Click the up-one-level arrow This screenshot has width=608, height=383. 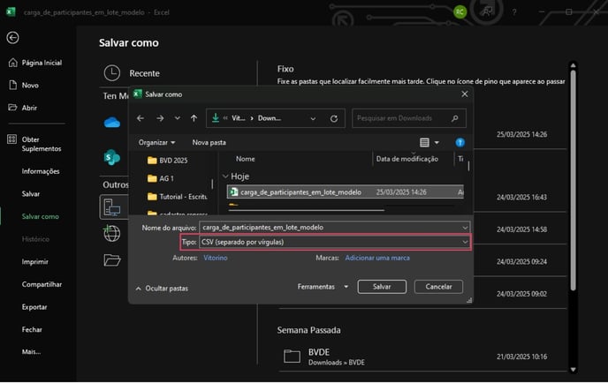194,118
